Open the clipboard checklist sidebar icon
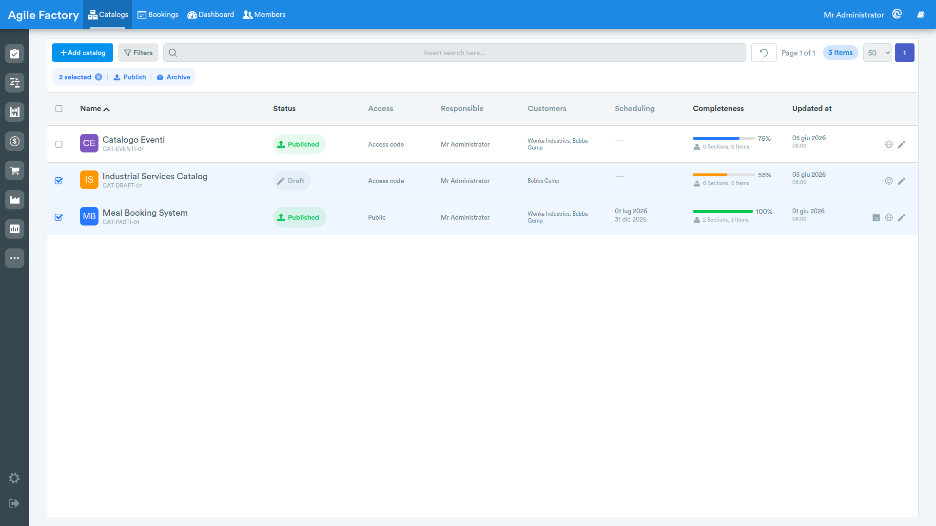Image resolution: width=936 pixels, height=526 pixels. coord(15,54)
